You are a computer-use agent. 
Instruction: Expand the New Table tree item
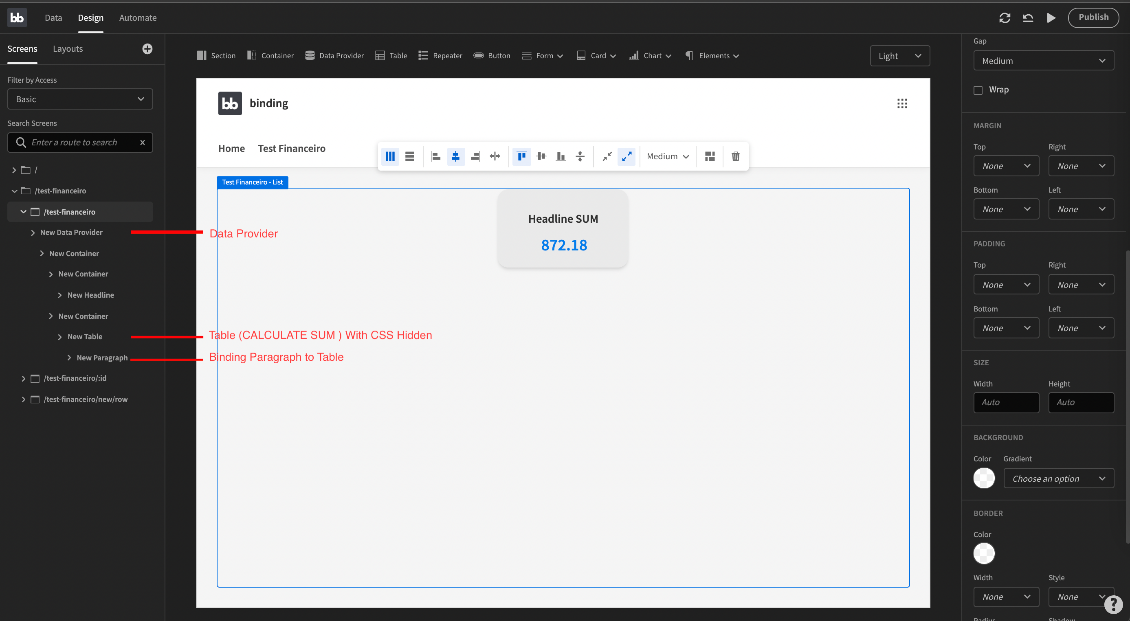(x=60, y=337)
